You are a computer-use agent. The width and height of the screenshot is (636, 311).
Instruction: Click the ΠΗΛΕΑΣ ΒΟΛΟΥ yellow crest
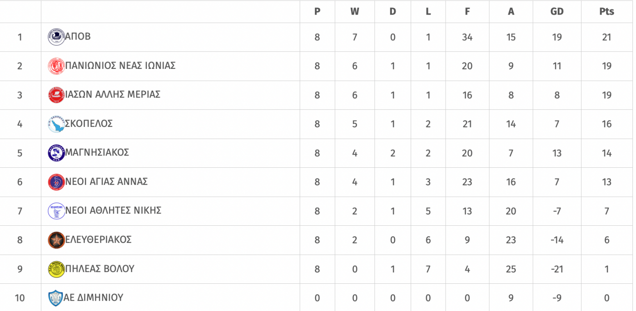click(56, 269)
